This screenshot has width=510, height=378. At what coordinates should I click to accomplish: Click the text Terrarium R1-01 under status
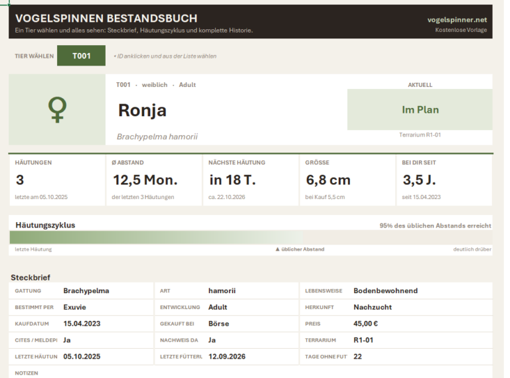tap(420, 135)
